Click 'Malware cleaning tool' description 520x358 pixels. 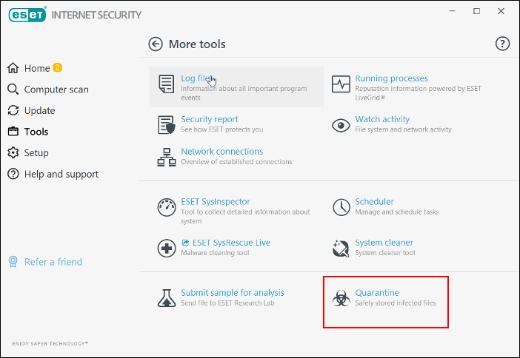215,253
